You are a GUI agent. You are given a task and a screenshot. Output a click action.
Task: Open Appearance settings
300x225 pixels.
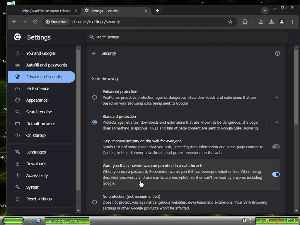42,100
